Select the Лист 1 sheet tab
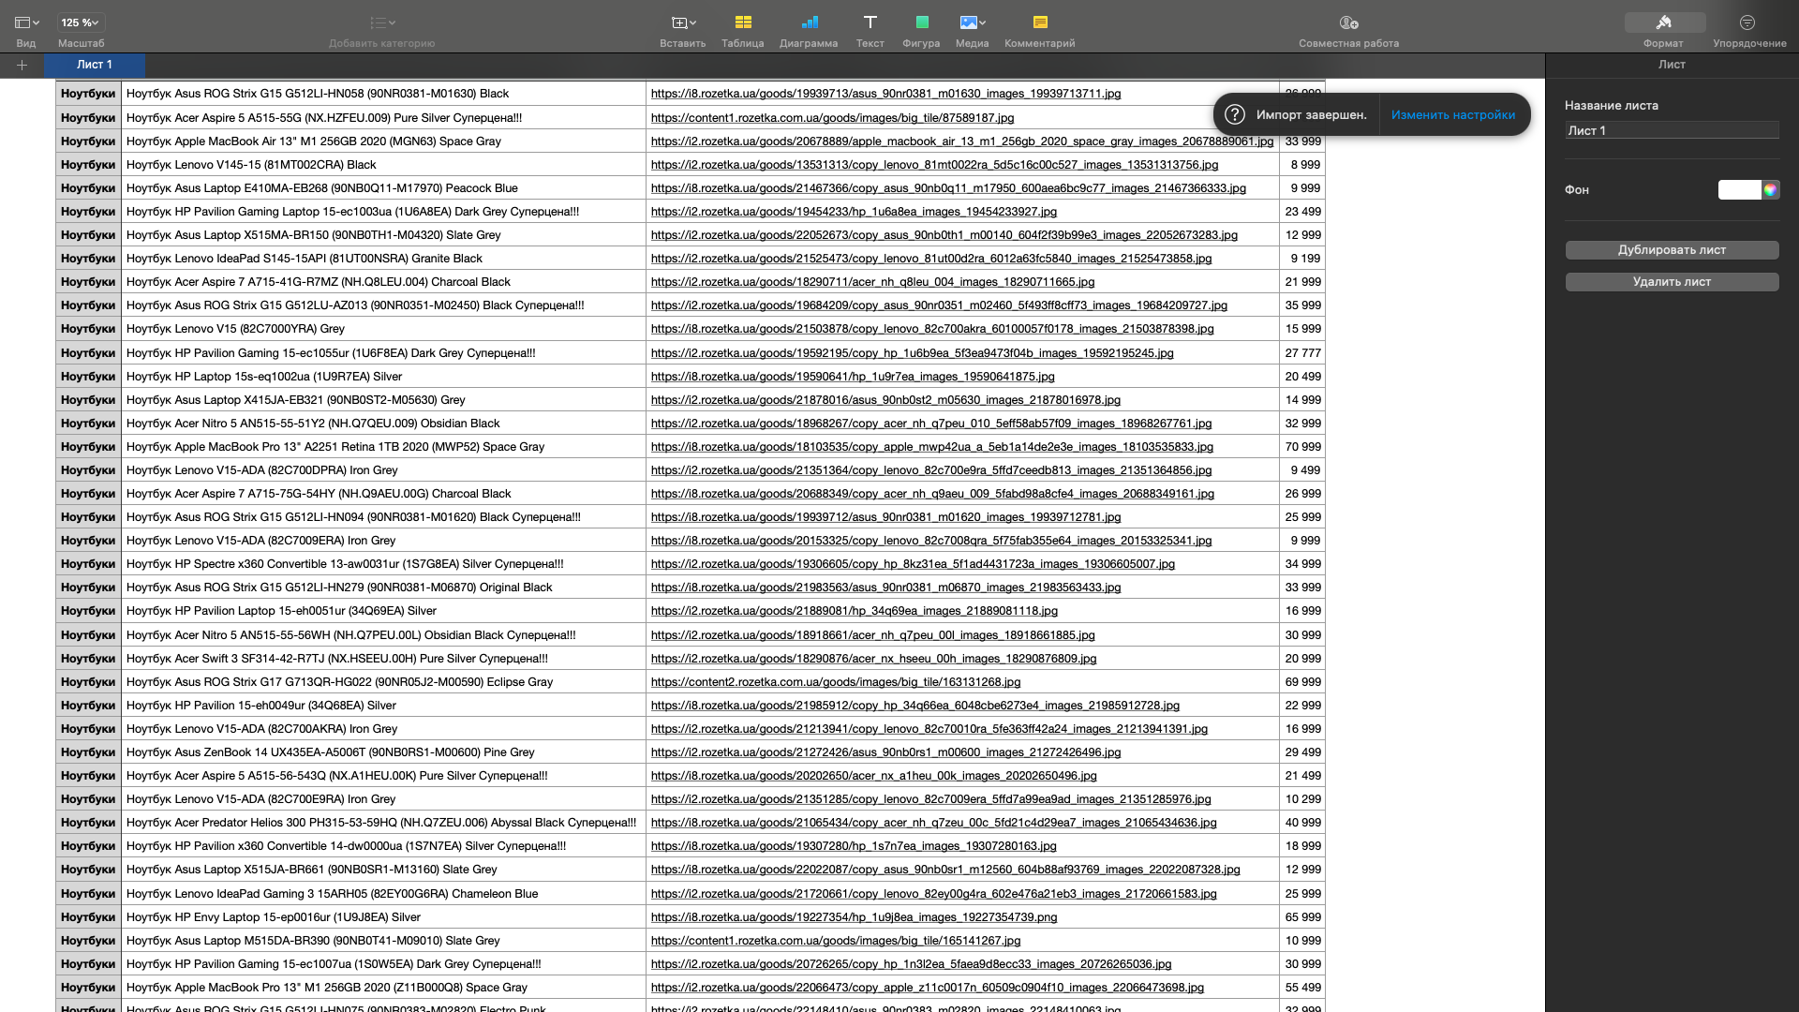The height and width of the screenshot is (1012, 1799). (x=95, y=65)
